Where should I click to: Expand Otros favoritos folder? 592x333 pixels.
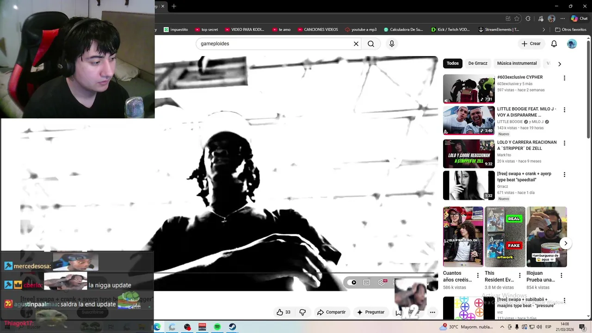(571, 30)
